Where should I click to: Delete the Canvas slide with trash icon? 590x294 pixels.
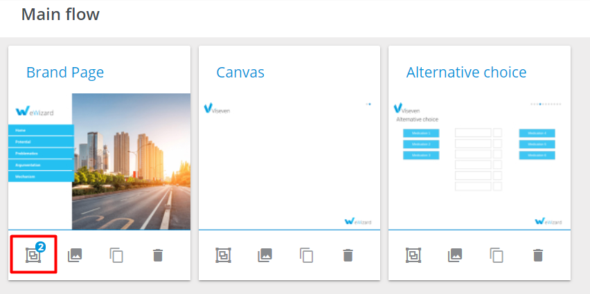[x=348, y=255]
